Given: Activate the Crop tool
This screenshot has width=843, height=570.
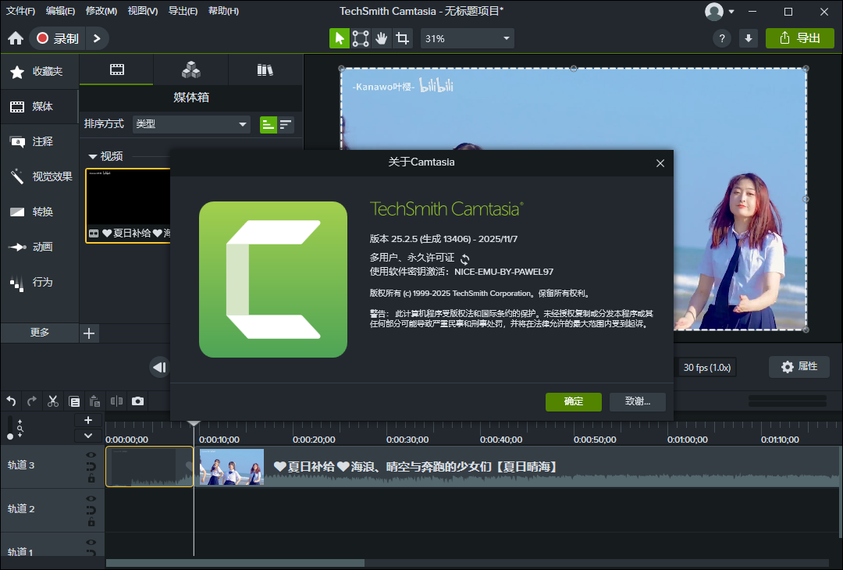Looking at the screenshot, I should point(402,39).
